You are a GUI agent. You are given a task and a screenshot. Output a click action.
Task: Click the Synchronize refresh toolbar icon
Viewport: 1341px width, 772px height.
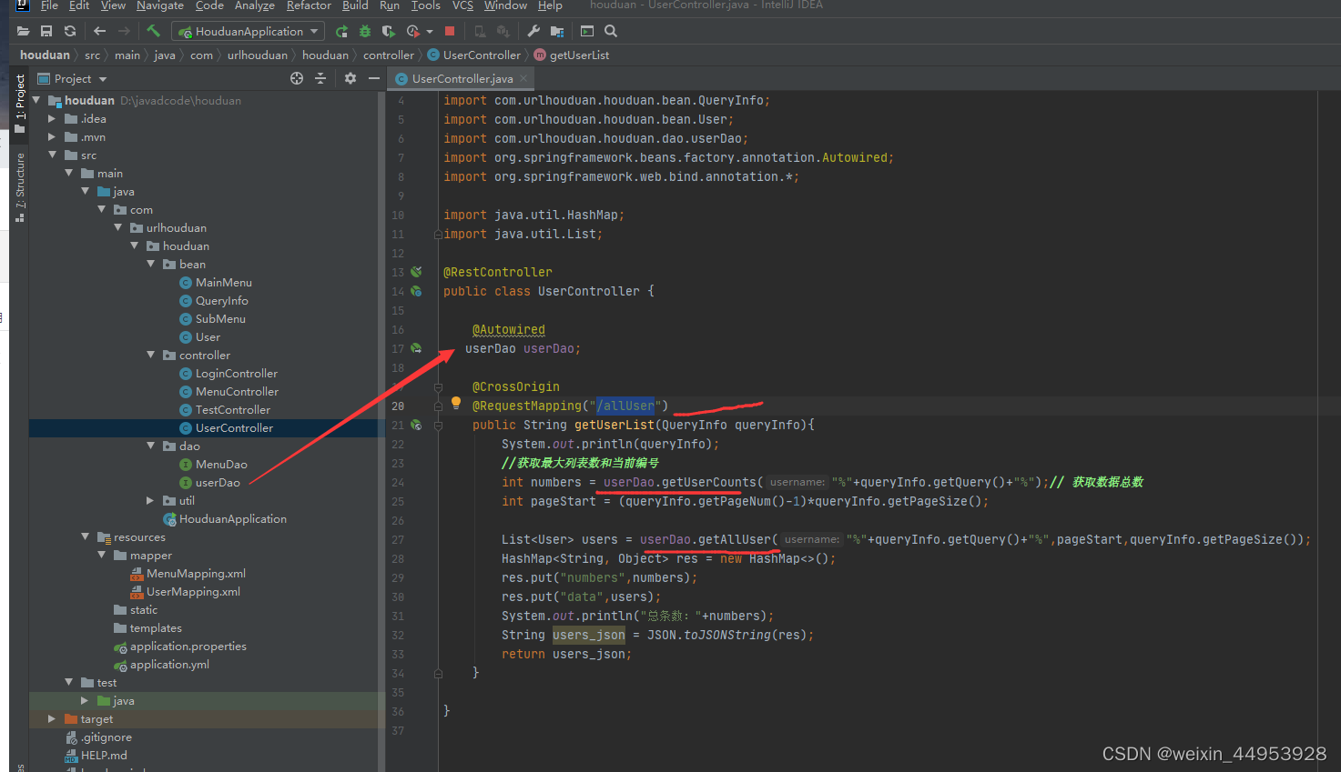pyautogui.click(x=70, y=31)
